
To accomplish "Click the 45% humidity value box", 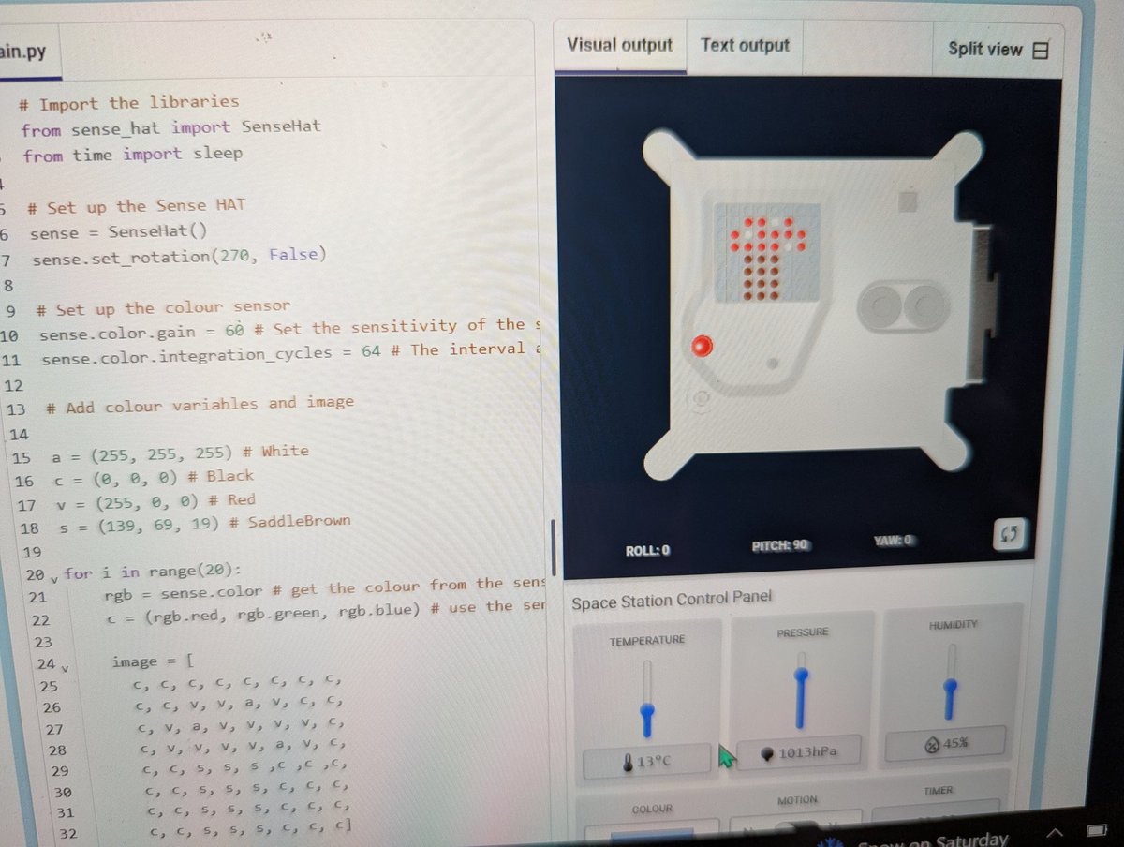I will click(946, 743).
